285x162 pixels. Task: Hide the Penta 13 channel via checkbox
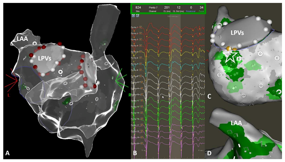pos(142,101)
